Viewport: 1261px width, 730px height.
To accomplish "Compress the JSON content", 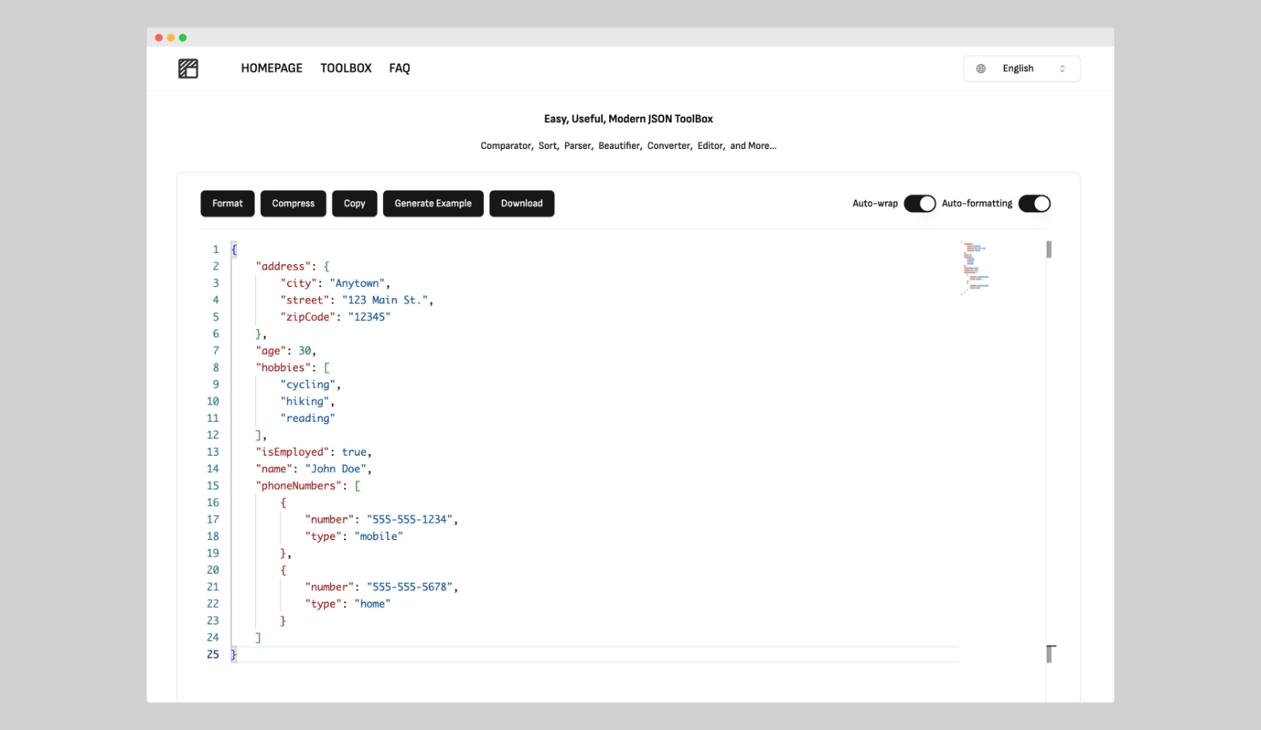I will (x=292, y=203).
